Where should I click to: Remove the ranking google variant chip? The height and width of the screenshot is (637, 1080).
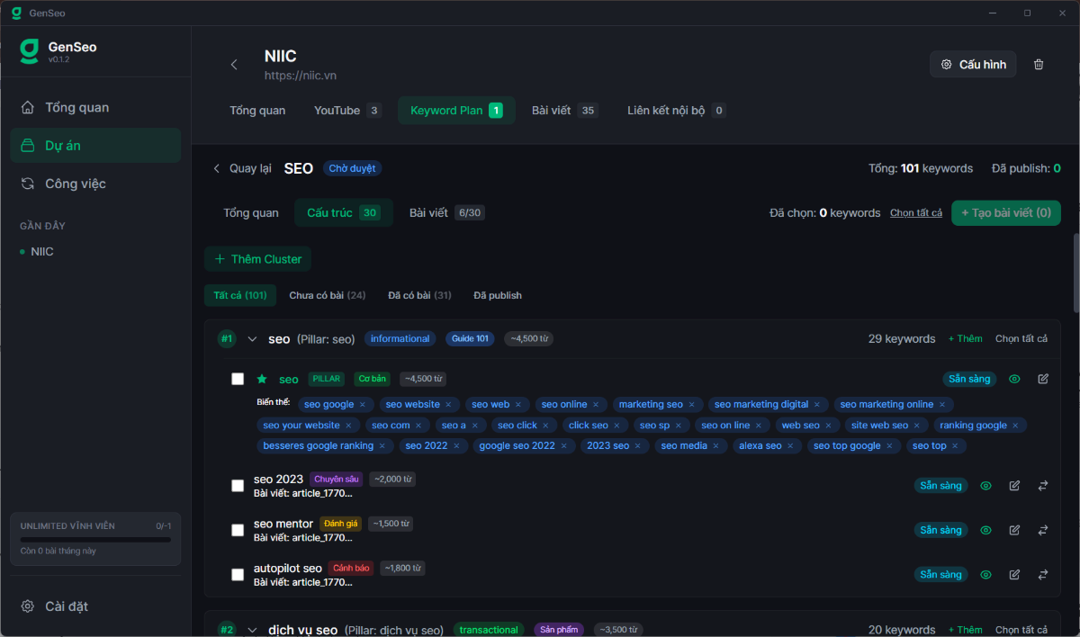pyautogui.click(x=1015, y=425)
